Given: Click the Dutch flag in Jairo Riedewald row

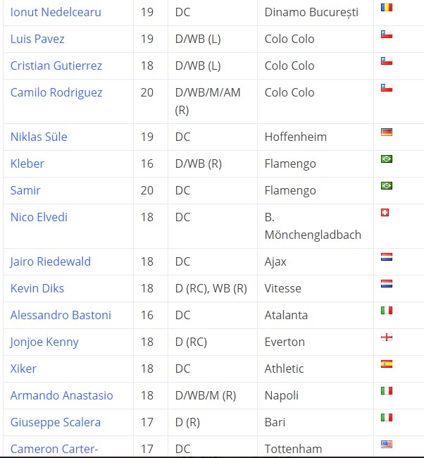Looking at the screenshot, I should (x=387, y=256).
